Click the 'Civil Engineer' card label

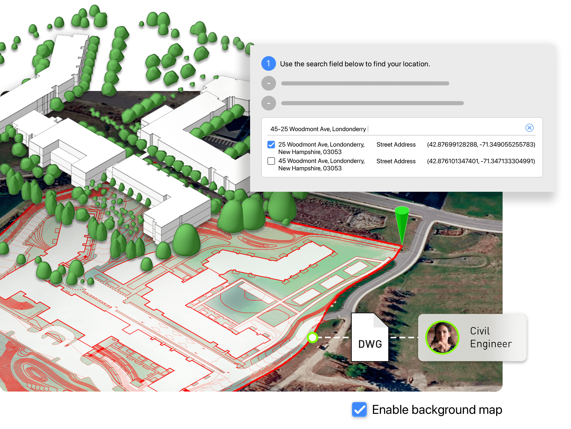click(491, 337)
